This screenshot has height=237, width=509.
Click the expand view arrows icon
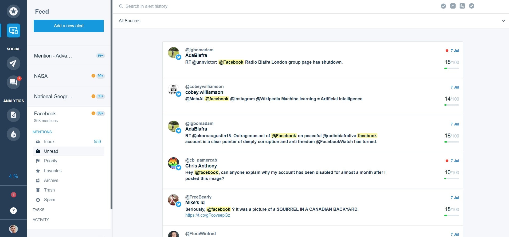point(472,6)
